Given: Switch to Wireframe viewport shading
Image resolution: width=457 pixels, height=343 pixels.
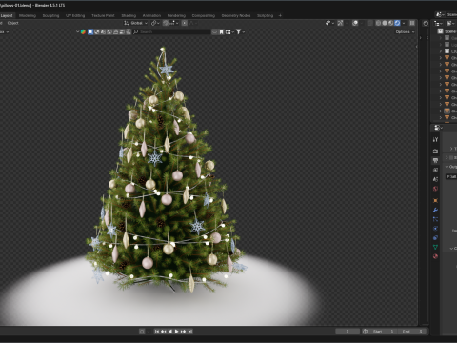Looking at the screenshot, I should (x=378, y=23).
